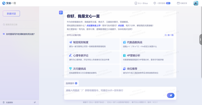Open 功能反馈 feedback envelope
Screen dimensions: 202x105
tap(182, 3)
